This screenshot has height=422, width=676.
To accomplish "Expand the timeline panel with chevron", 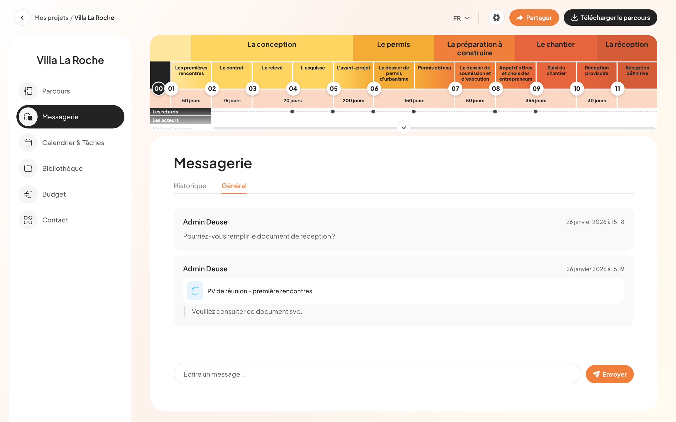I will tap(404, 127).
